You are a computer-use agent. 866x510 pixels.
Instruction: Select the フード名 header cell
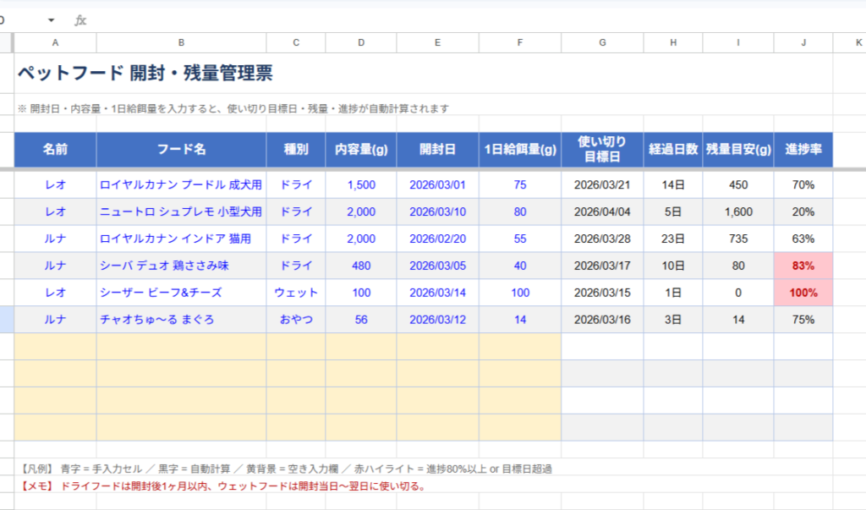181,150
